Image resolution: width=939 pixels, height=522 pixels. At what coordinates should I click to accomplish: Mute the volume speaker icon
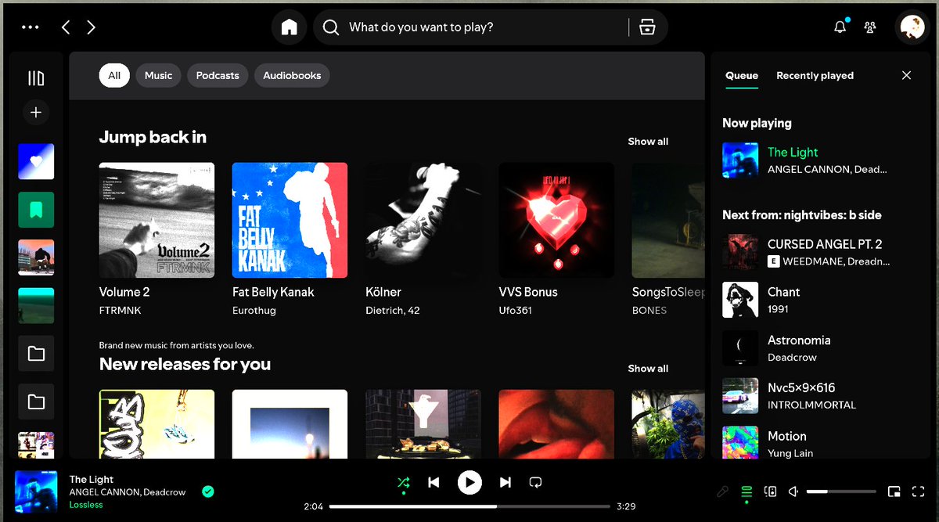click(793, 491)
